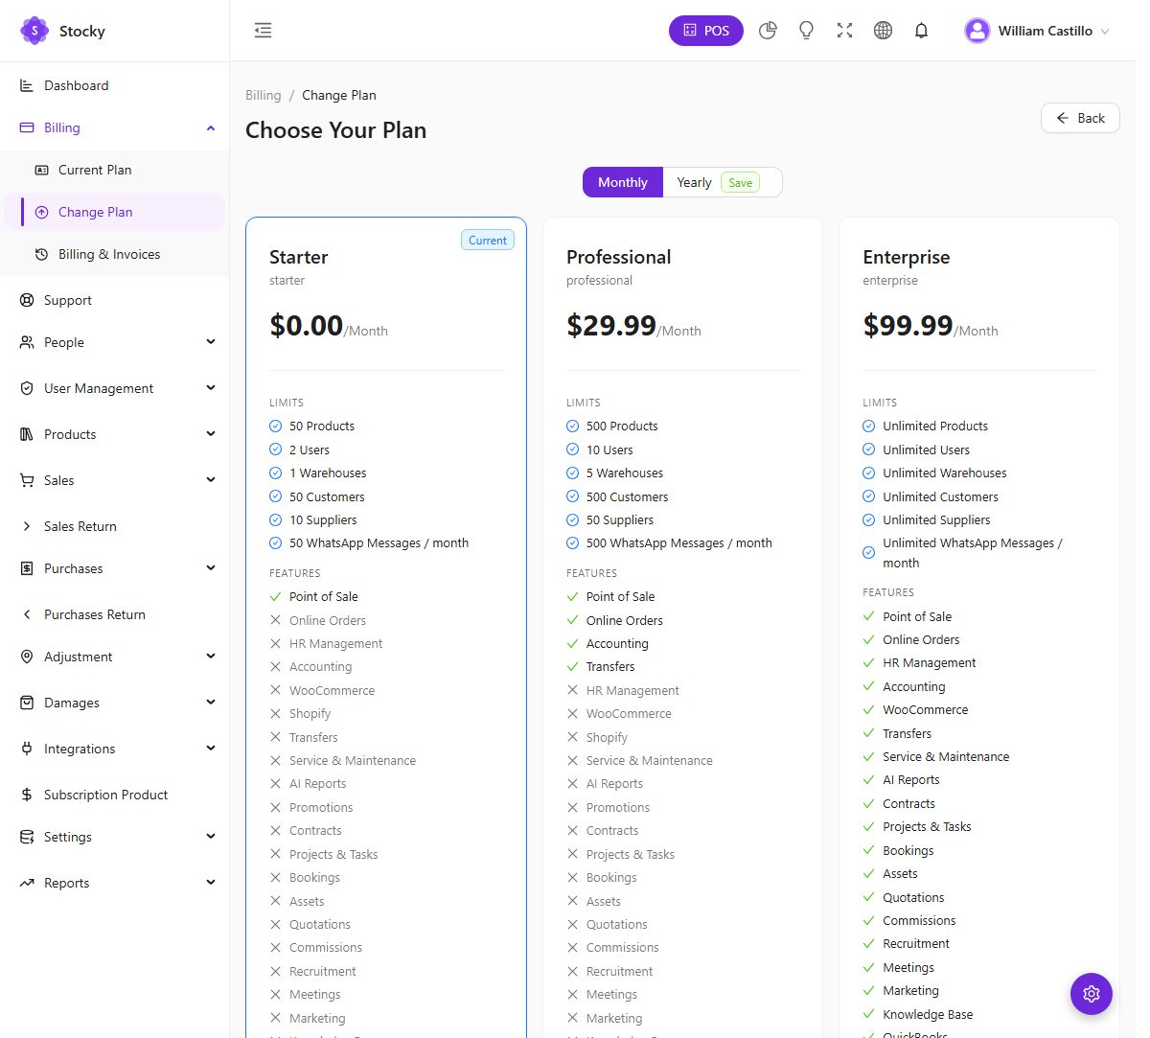Click the Integrations plug icon
The image size is (1150, 1038).
pos(27,749)
